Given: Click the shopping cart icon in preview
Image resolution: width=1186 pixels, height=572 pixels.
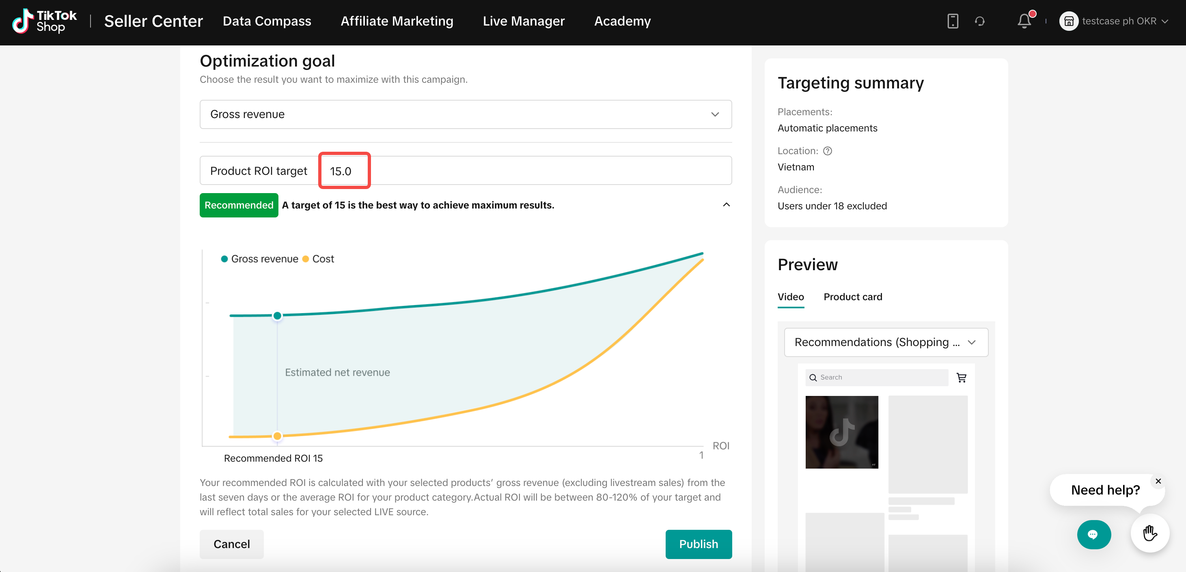Looking at the screenshot, I should tap(961, 377).
